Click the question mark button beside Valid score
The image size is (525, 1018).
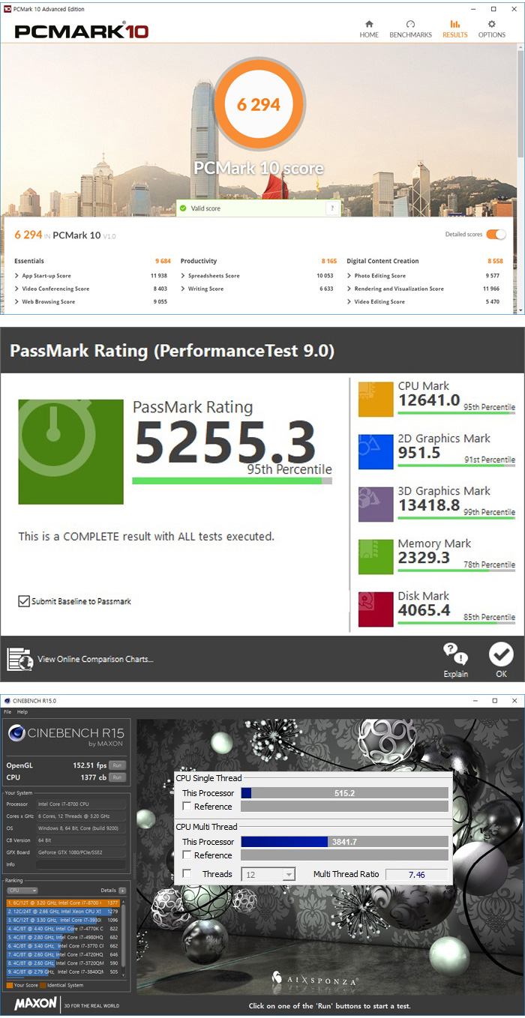(x=331, y=208)
